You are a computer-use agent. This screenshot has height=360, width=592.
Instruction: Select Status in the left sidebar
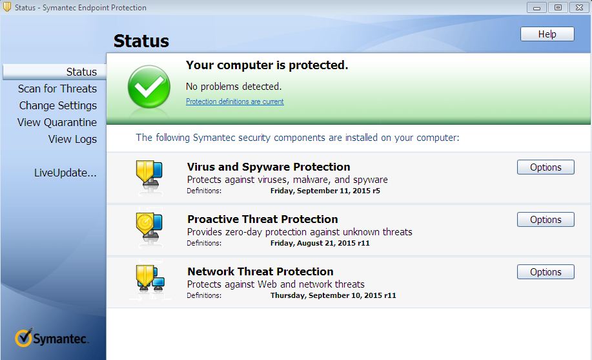pyautogui.click(x=81, y=72)
